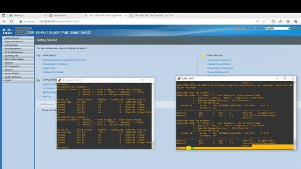Open the Read aloud icon in address bar
Screen dimensions: 301x169
tap(257, 21)
